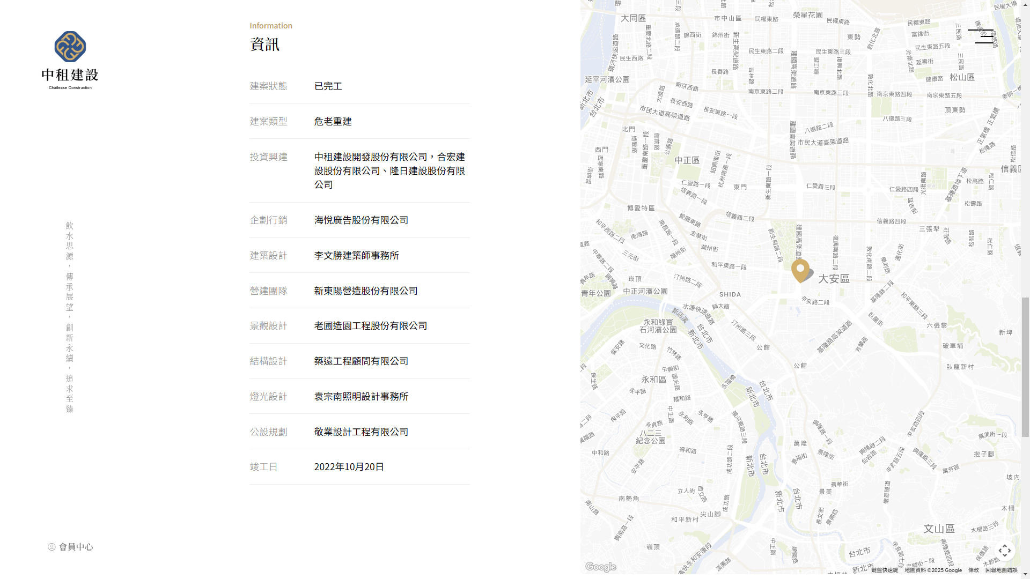The image size is (1030, 579).
Task: Click the fullscreen icon on the map
Action: [1005, 551]
